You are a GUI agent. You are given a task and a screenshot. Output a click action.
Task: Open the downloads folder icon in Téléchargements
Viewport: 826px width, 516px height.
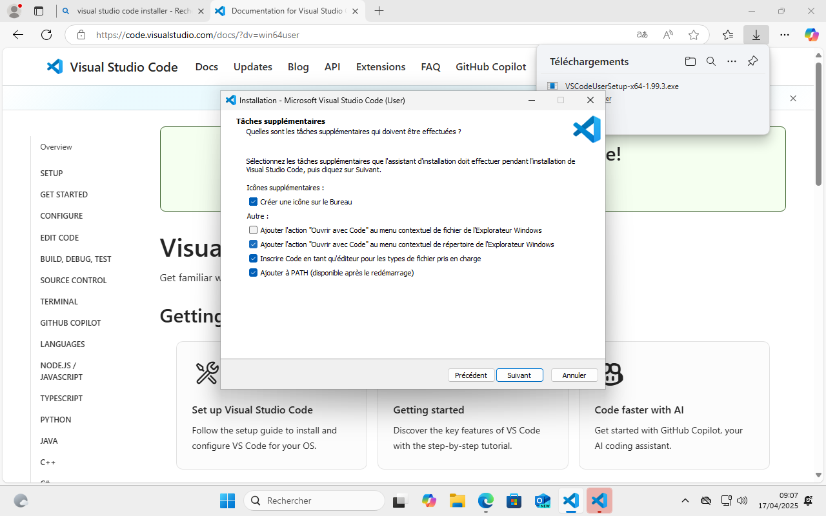click(x=690, y=62)
